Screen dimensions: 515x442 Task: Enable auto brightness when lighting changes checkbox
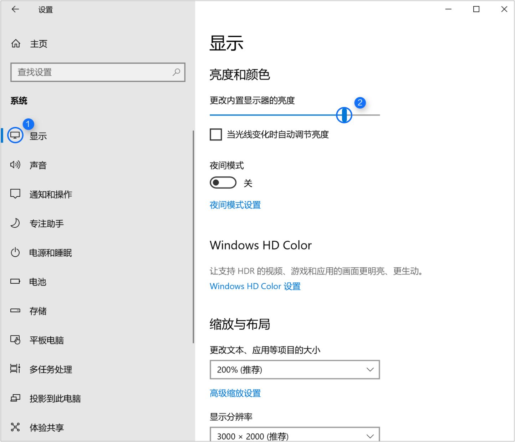point(216,135)
